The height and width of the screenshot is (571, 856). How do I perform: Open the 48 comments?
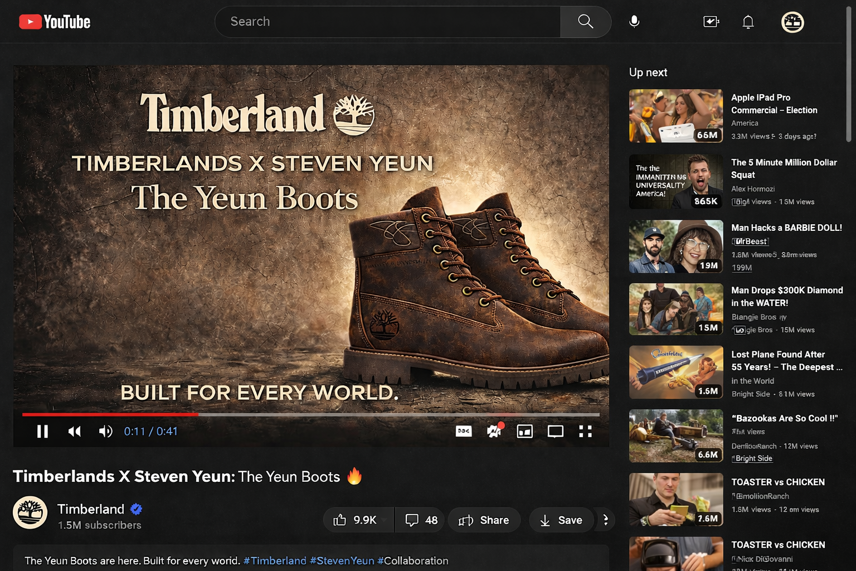point(420,520)
